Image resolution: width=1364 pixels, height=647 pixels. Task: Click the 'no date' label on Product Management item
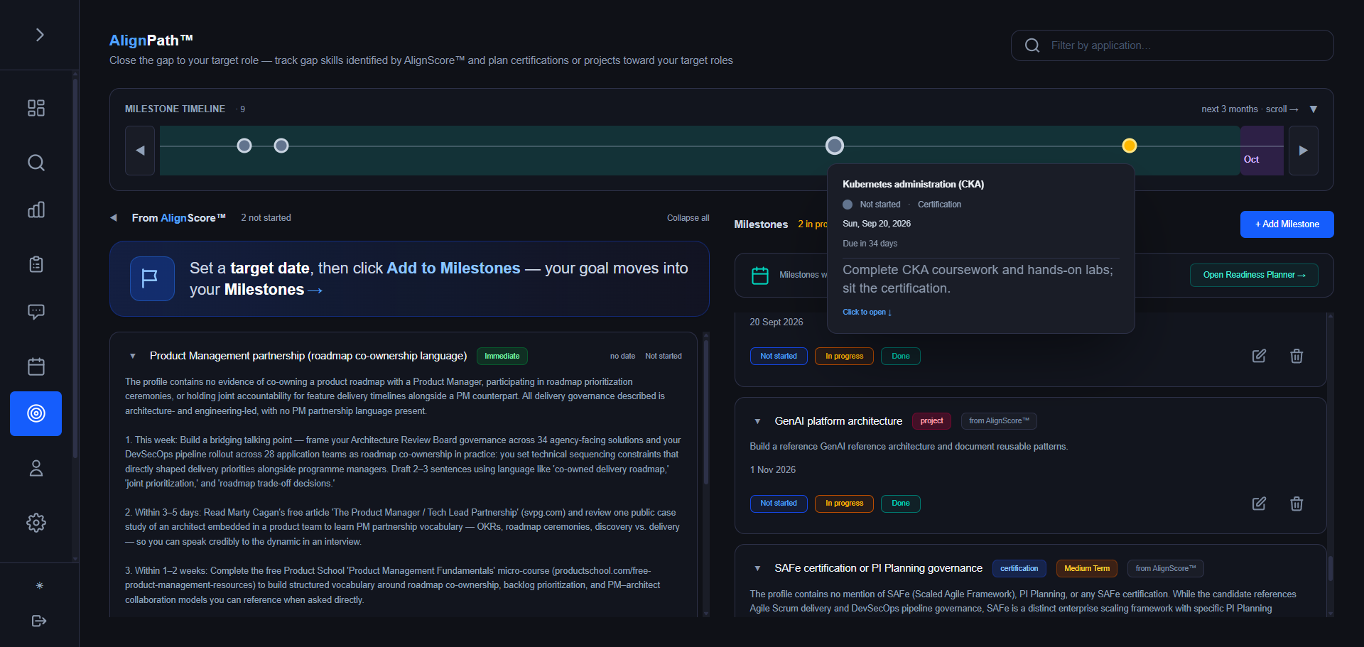pos(622,356)
